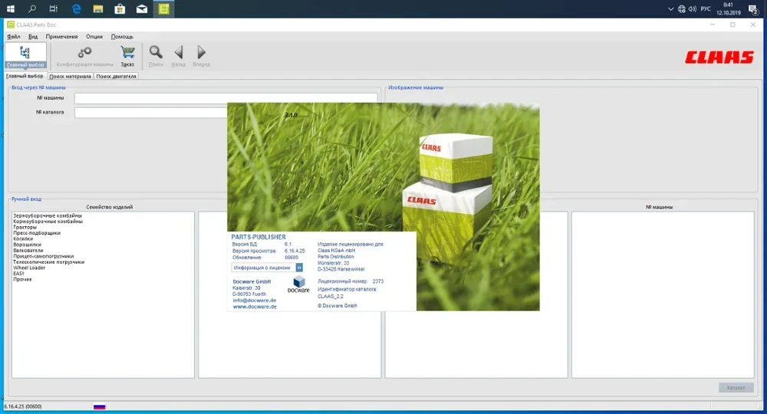Image resolution: width=767 pixels, height=414 pixels.
Task: Select Пресс-подборщики in list
Action: pos(37,233)
